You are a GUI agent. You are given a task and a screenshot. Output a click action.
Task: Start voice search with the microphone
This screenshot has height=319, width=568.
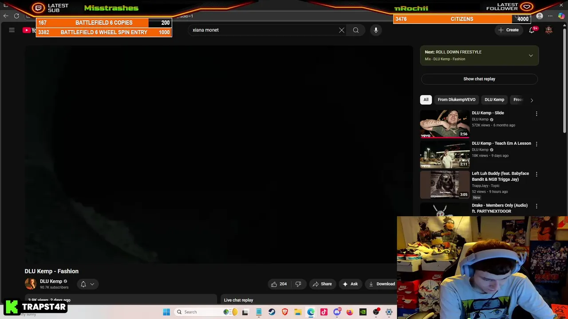click(376, 30)
